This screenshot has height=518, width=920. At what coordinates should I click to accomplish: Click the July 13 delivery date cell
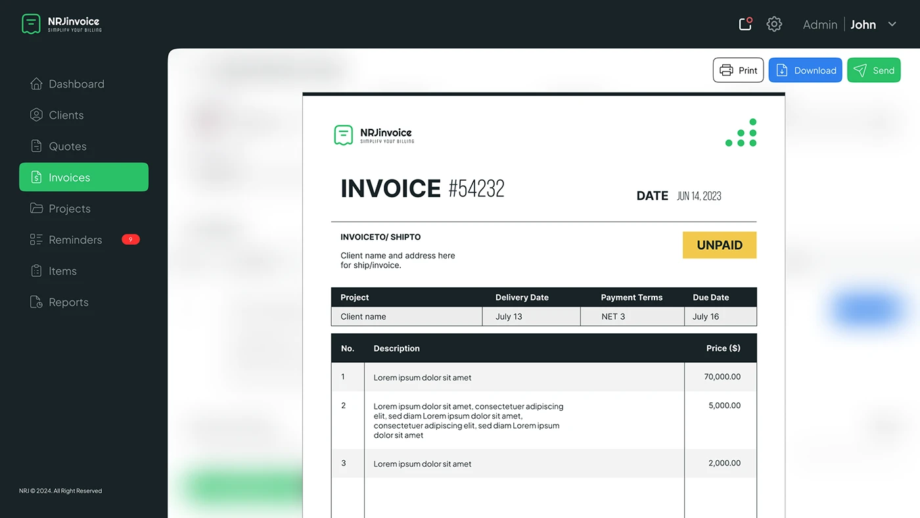531,316
